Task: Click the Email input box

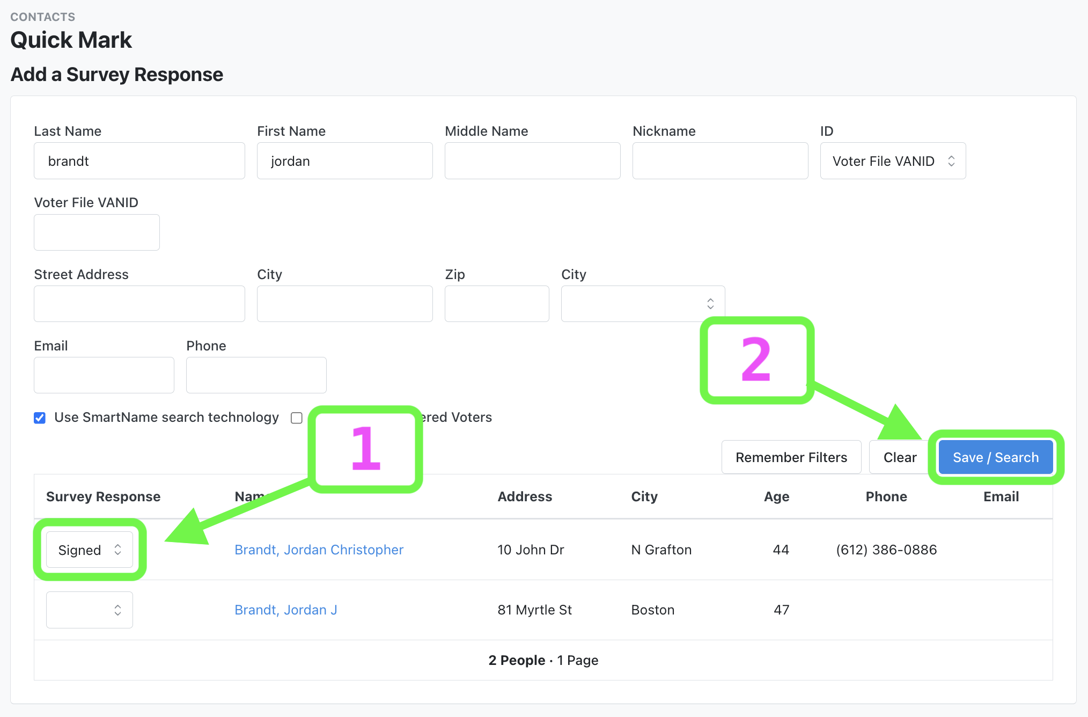Action: (x=104, y=375)
